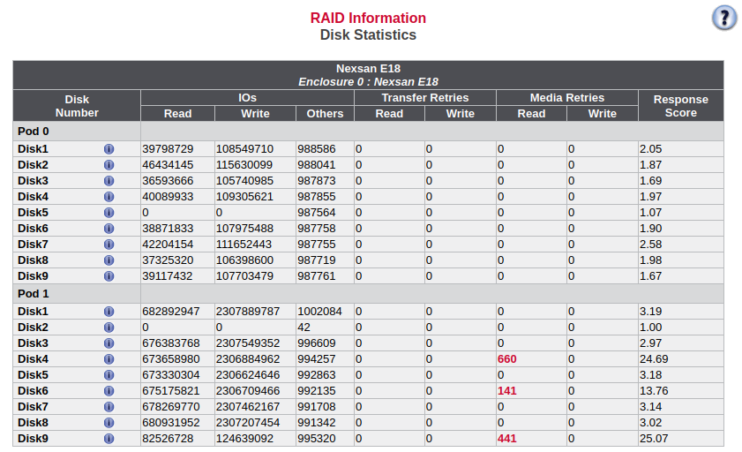Select write IOs value 106398600
Screen dimensions: 742x452
coord(244,260)
